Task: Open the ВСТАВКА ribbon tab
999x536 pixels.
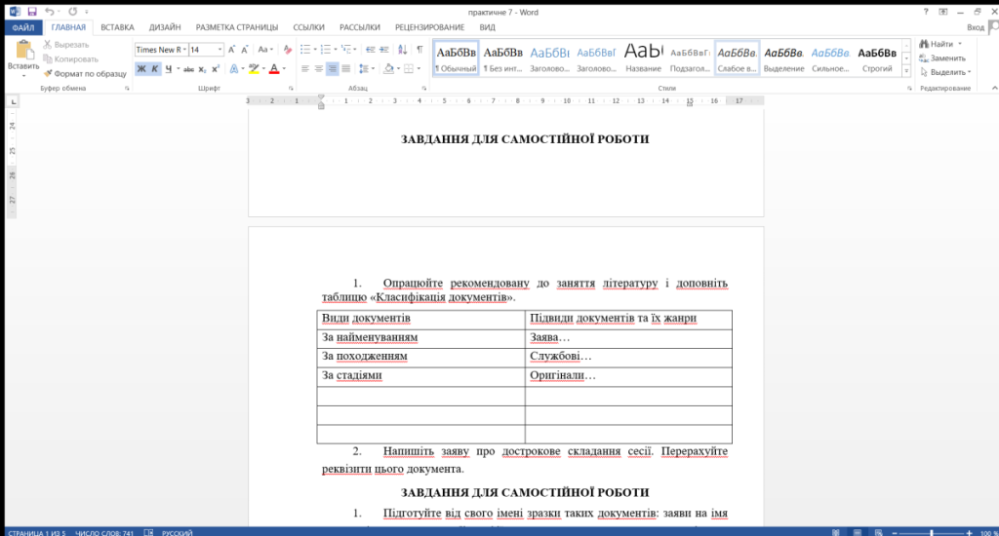Action: (117, 27)
